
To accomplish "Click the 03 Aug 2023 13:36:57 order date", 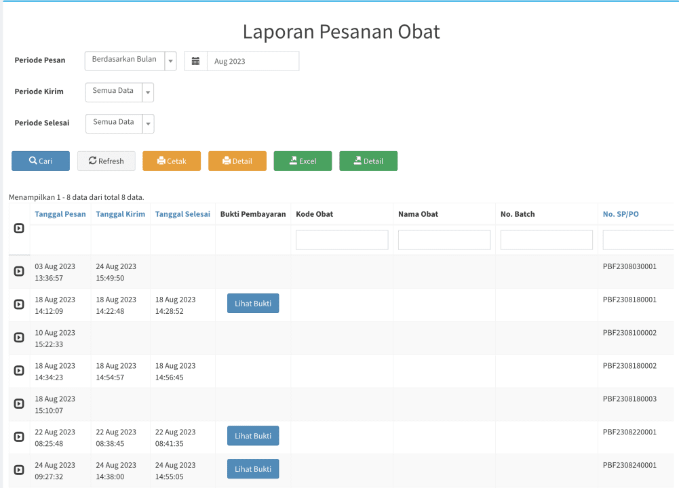I will [x=55, y=272].
